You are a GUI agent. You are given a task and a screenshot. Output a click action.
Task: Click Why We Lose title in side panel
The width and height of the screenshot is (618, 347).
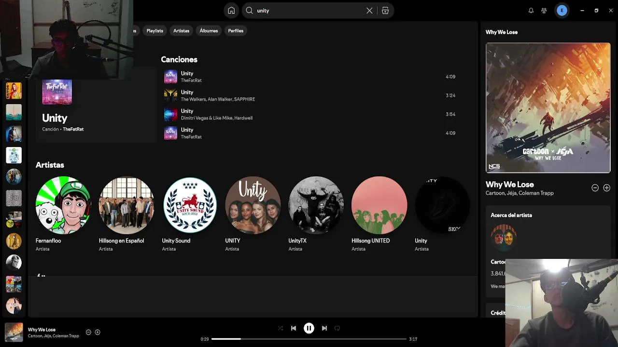pos(509,185)
